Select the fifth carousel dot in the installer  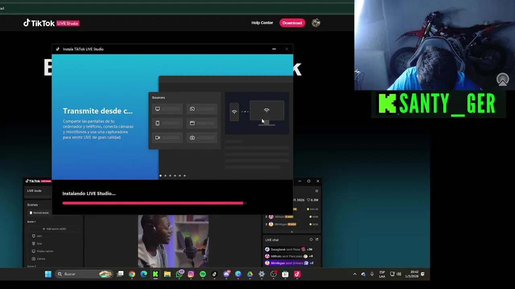[x=180, y=175]
